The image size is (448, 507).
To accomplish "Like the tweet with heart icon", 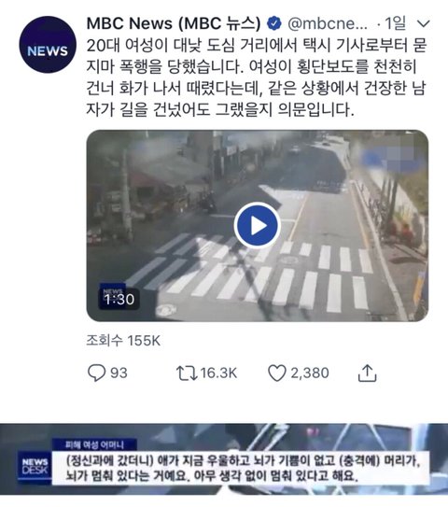I will [277, 373].
